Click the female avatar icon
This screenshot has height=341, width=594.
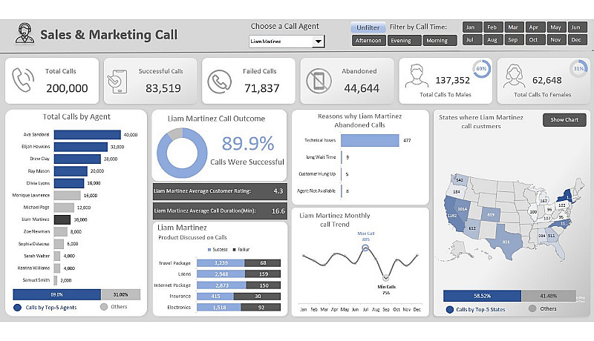[x=514, y=76]
